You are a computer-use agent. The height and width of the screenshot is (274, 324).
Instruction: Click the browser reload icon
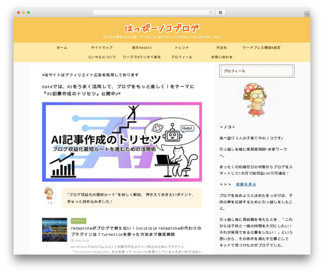[211, 13]
